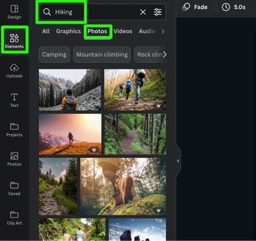
Task: Show more suggestion chips arrow
Action: click(x=165, y=55)
